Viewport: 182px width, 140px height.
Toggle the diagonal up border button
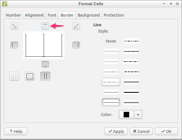(x=76, y=26)
